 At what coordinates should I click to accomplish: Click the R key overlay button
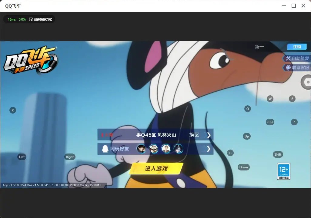pos(13,111)
